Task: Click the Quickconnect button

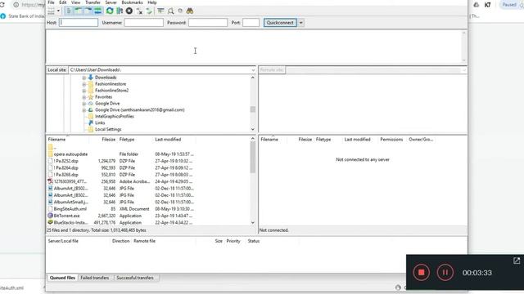Action: pyautogui.click(x=280, y=23)
